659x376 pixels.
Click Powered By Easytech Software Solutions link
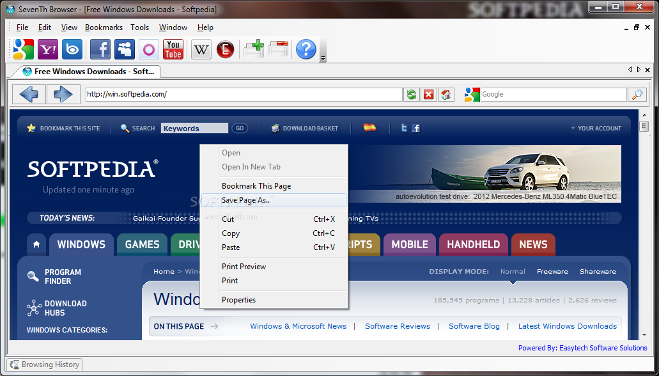pyautogui.click(x=582, y=348)
